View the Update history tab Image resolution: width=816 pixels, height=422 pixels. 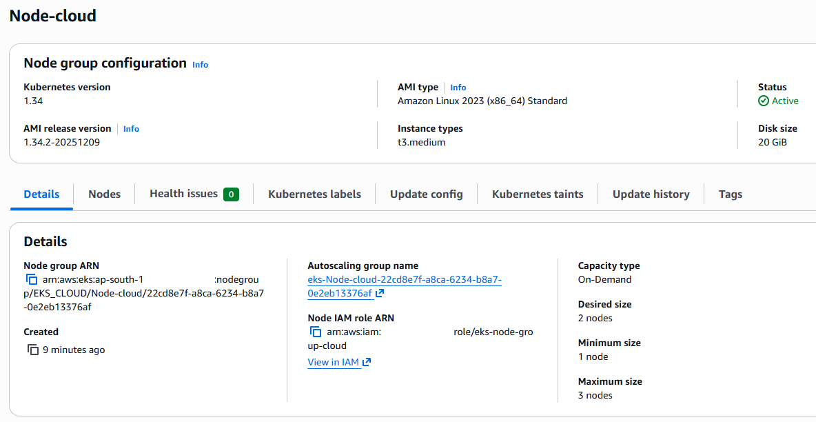pos(651,194)
